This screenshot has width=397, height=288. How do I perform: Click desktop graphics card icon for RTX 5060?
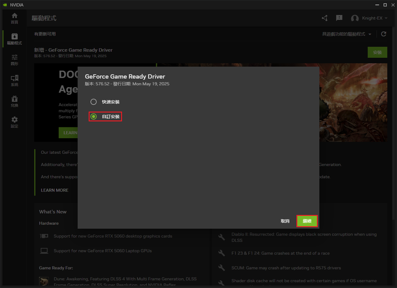44,236
